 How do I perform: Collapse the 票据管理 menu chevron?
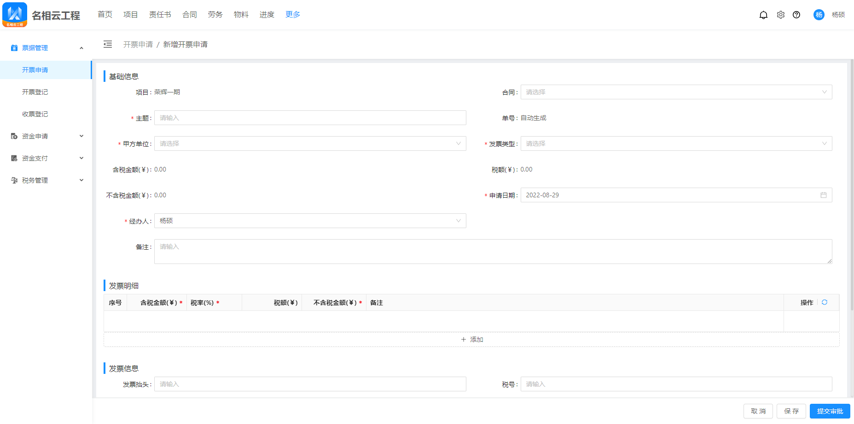point(81,48)
